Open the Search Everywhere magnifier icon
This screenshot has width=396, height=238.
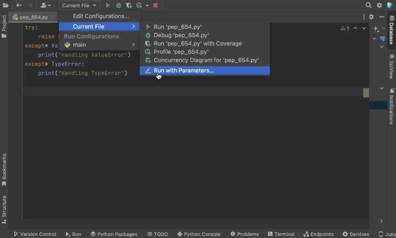pyautogui.click(x=368, y=6)
